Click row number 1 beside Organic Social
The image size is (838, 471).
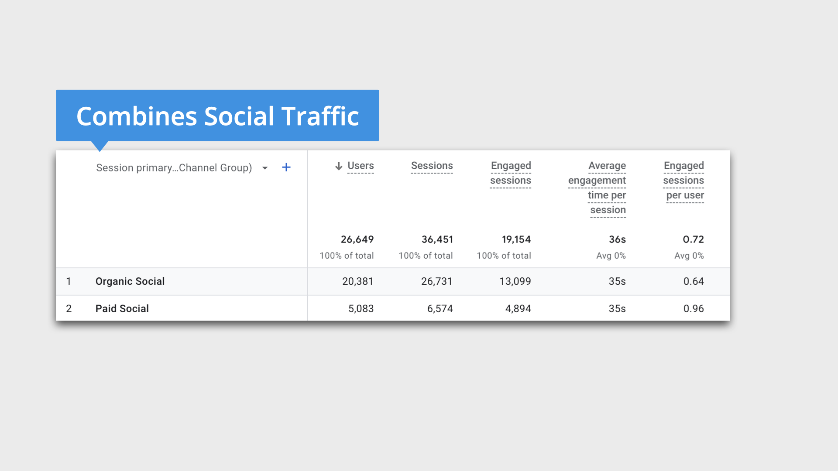[x=69, y=281]
